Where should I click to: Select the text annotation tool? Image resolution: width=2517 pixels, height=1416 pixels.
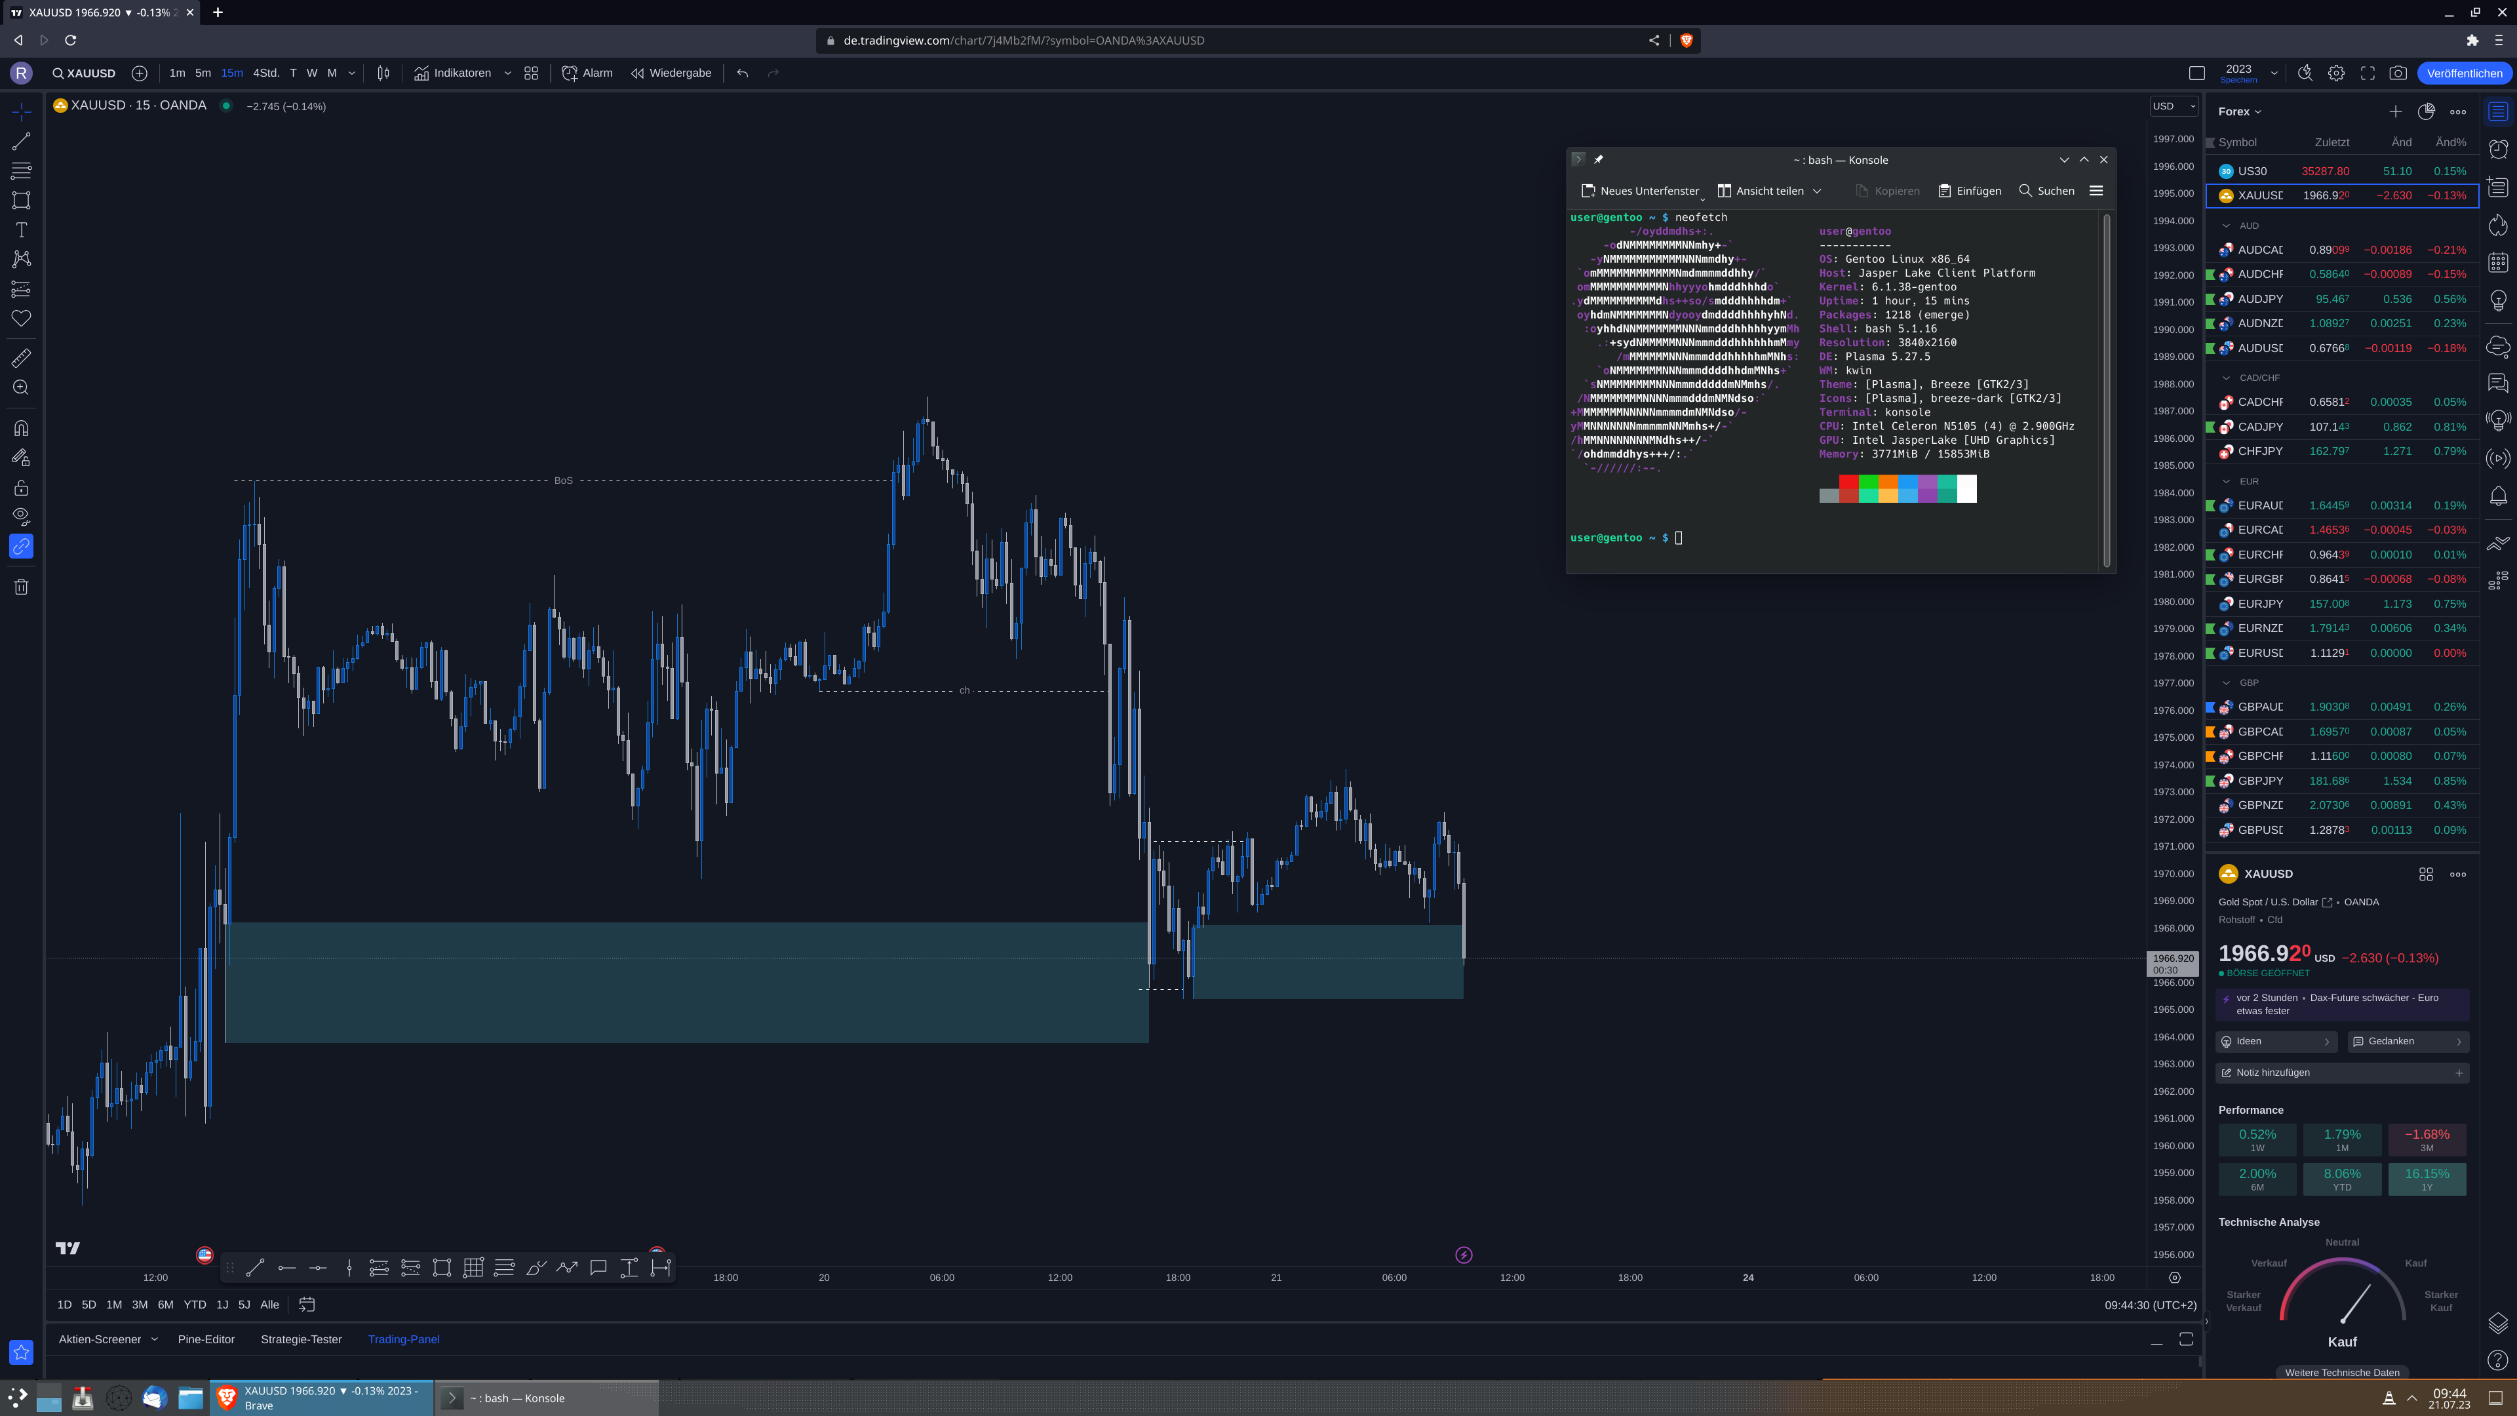click(20, 229)
